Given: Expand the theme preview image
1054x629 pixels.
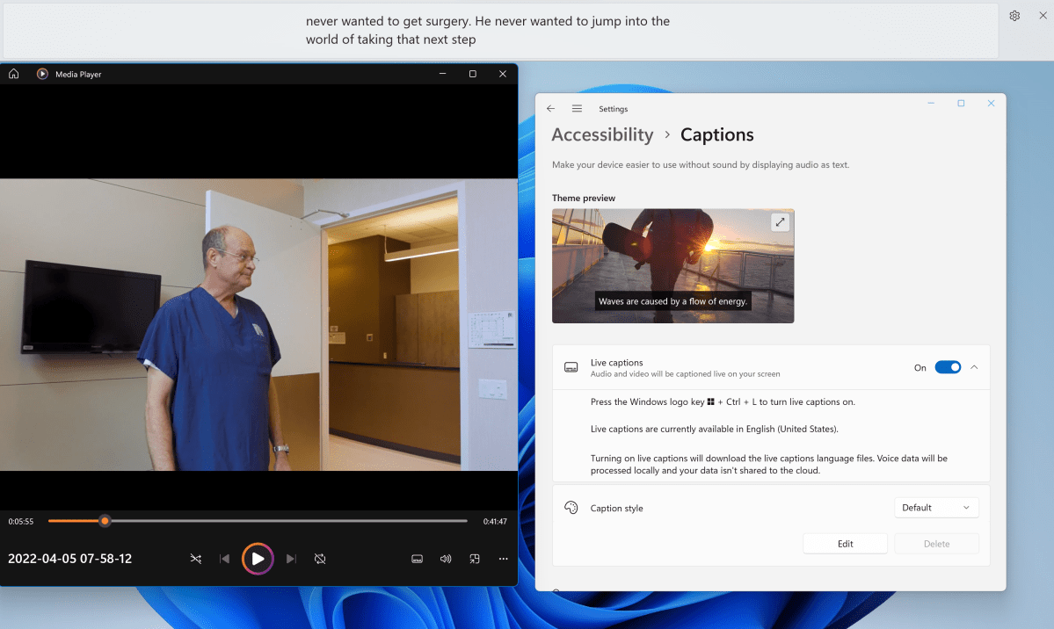Looking at the screenshot, I should (780, 221).
